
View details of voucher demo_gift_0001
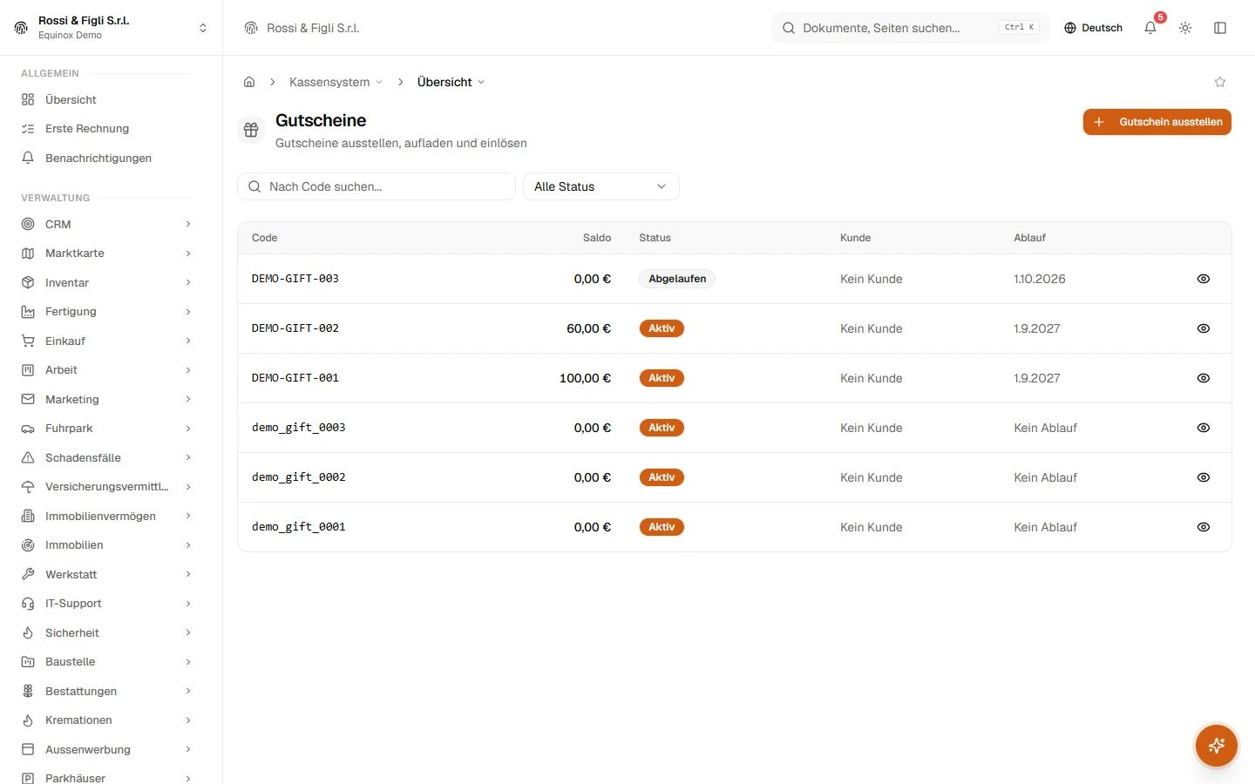coord(1204,527)
